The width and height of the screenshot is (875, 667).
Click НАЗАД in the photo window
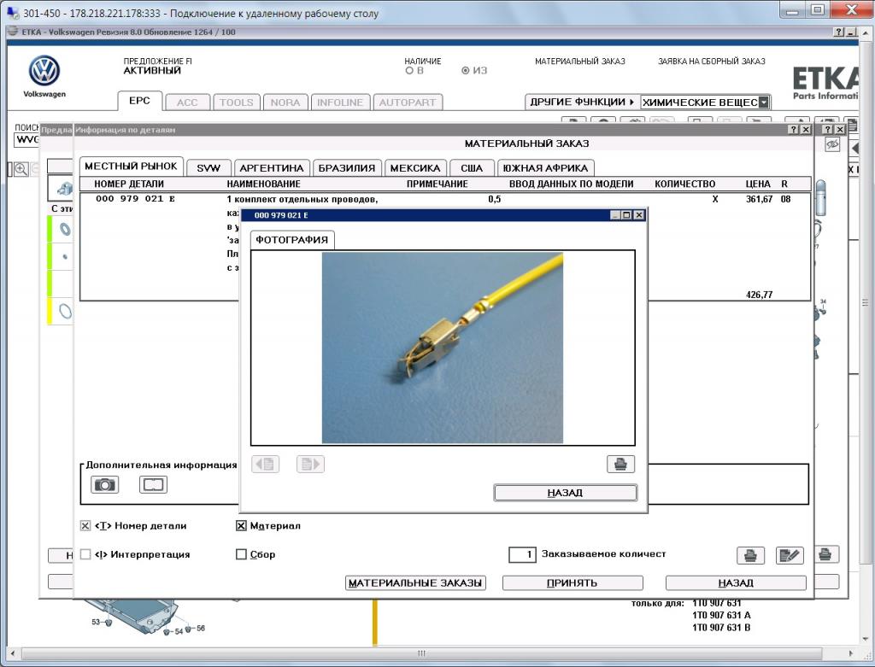coord(565,493)
